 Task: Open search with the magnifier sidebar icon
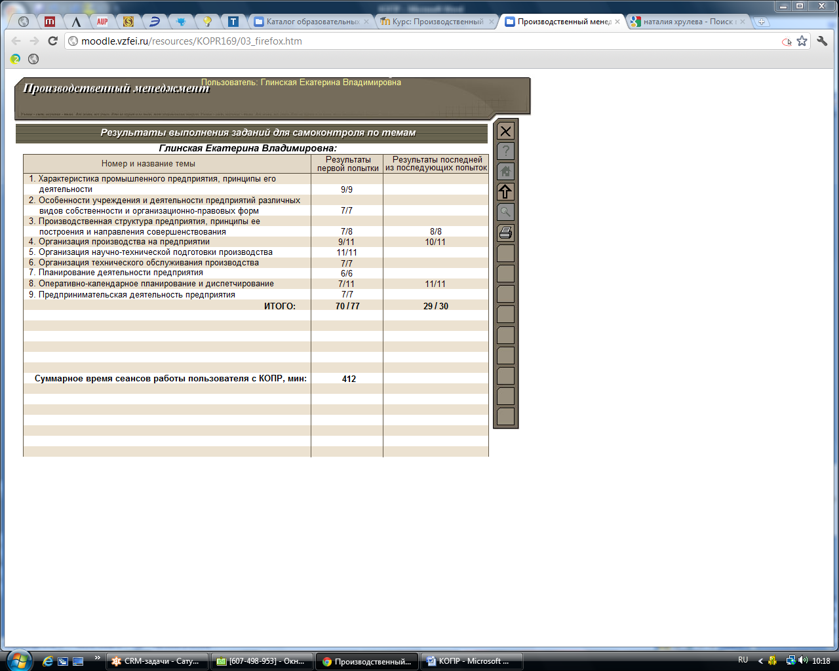505,212
